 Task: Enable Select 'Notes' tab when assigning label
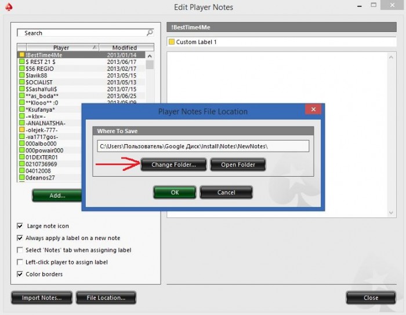click(x=20, y=250)
